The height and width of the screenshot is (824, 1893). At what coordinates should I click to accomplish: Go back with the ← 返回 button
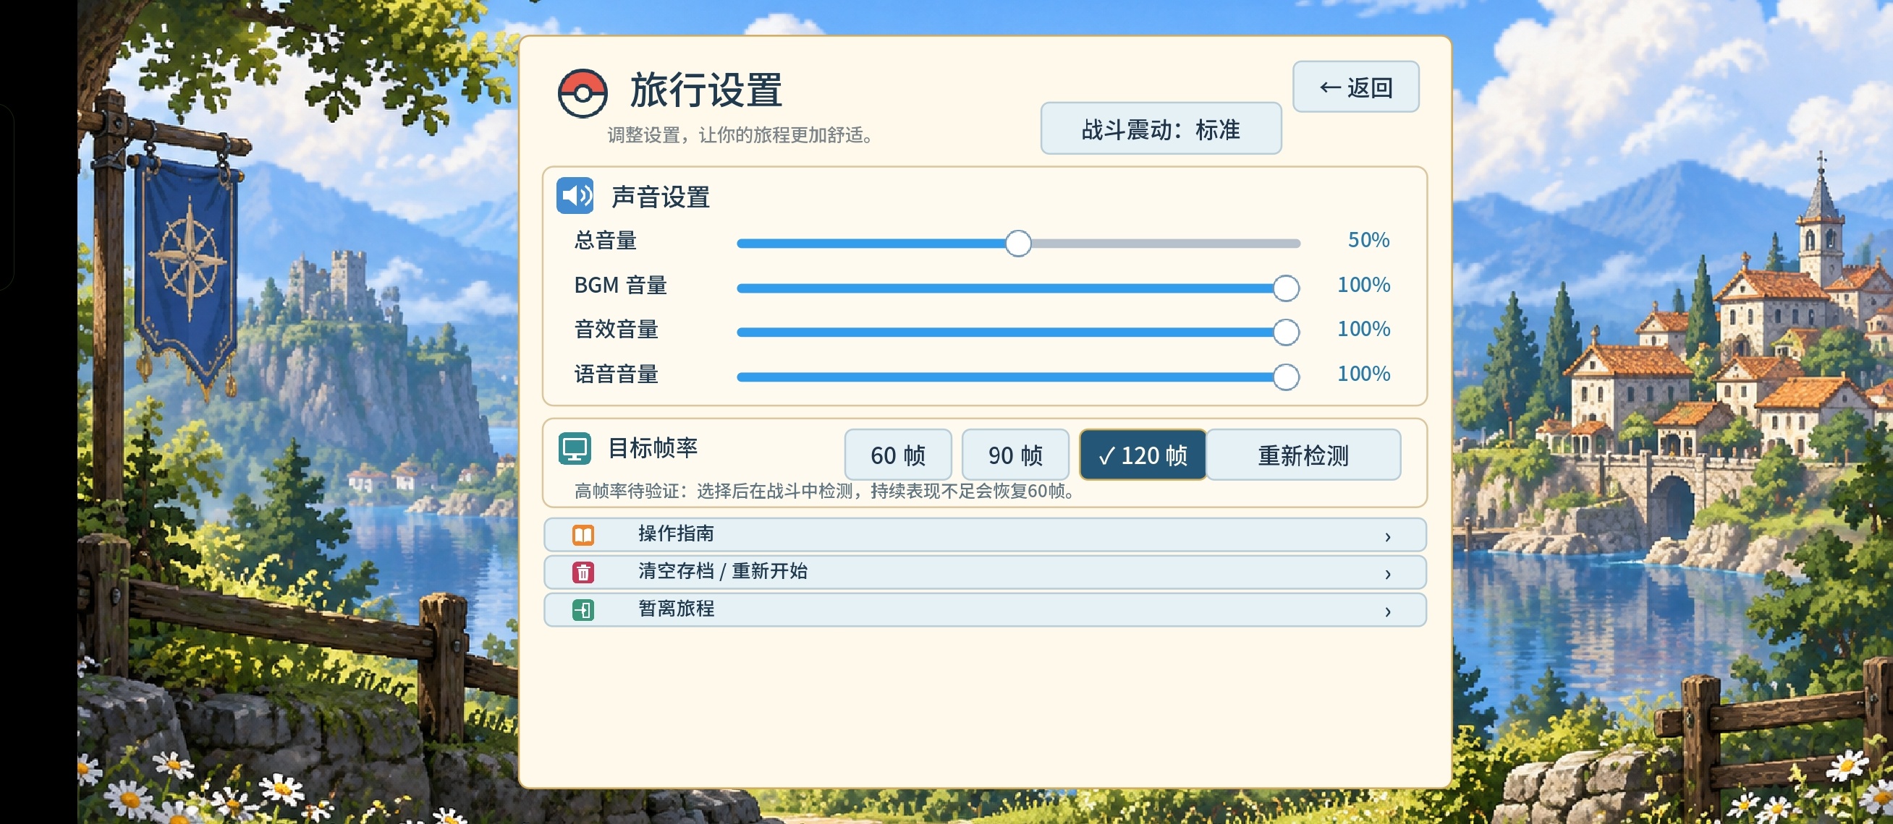[1355, 87]
